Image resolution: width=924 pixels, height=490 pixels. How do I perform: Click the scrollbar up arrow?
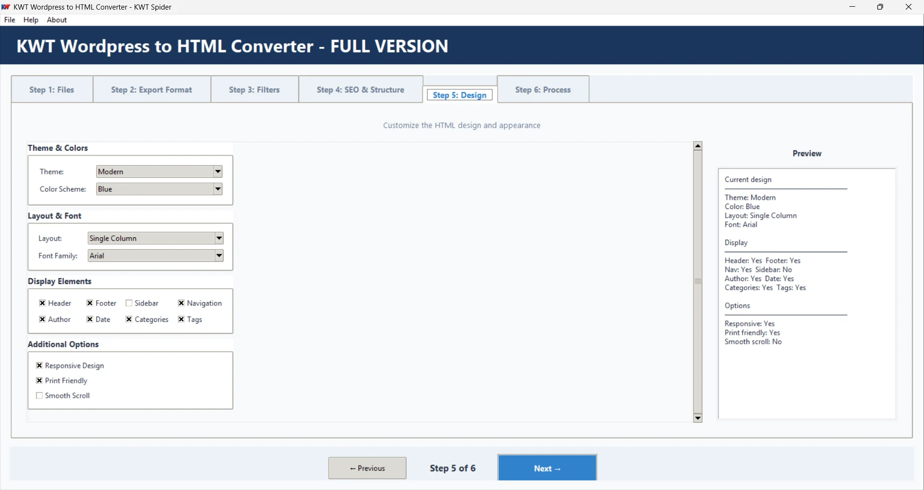[698, 146]
